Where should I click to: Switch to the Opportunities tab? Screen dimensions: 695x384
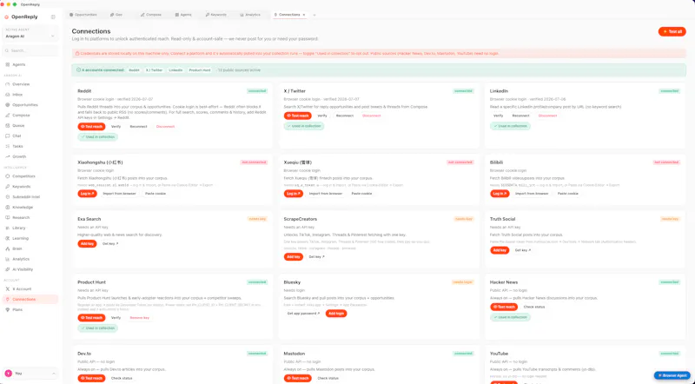click(x=83, y=15)
